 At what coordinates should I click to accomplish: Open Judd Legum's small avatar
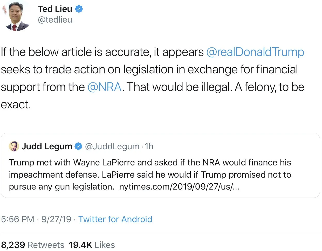point(14,147)
